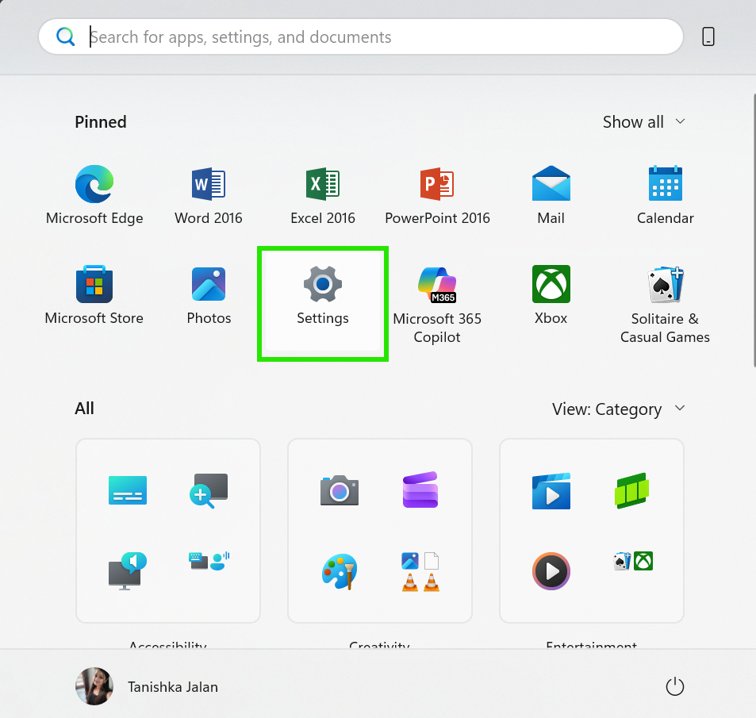Open Paint in Creativity group

tap(340, 571)
